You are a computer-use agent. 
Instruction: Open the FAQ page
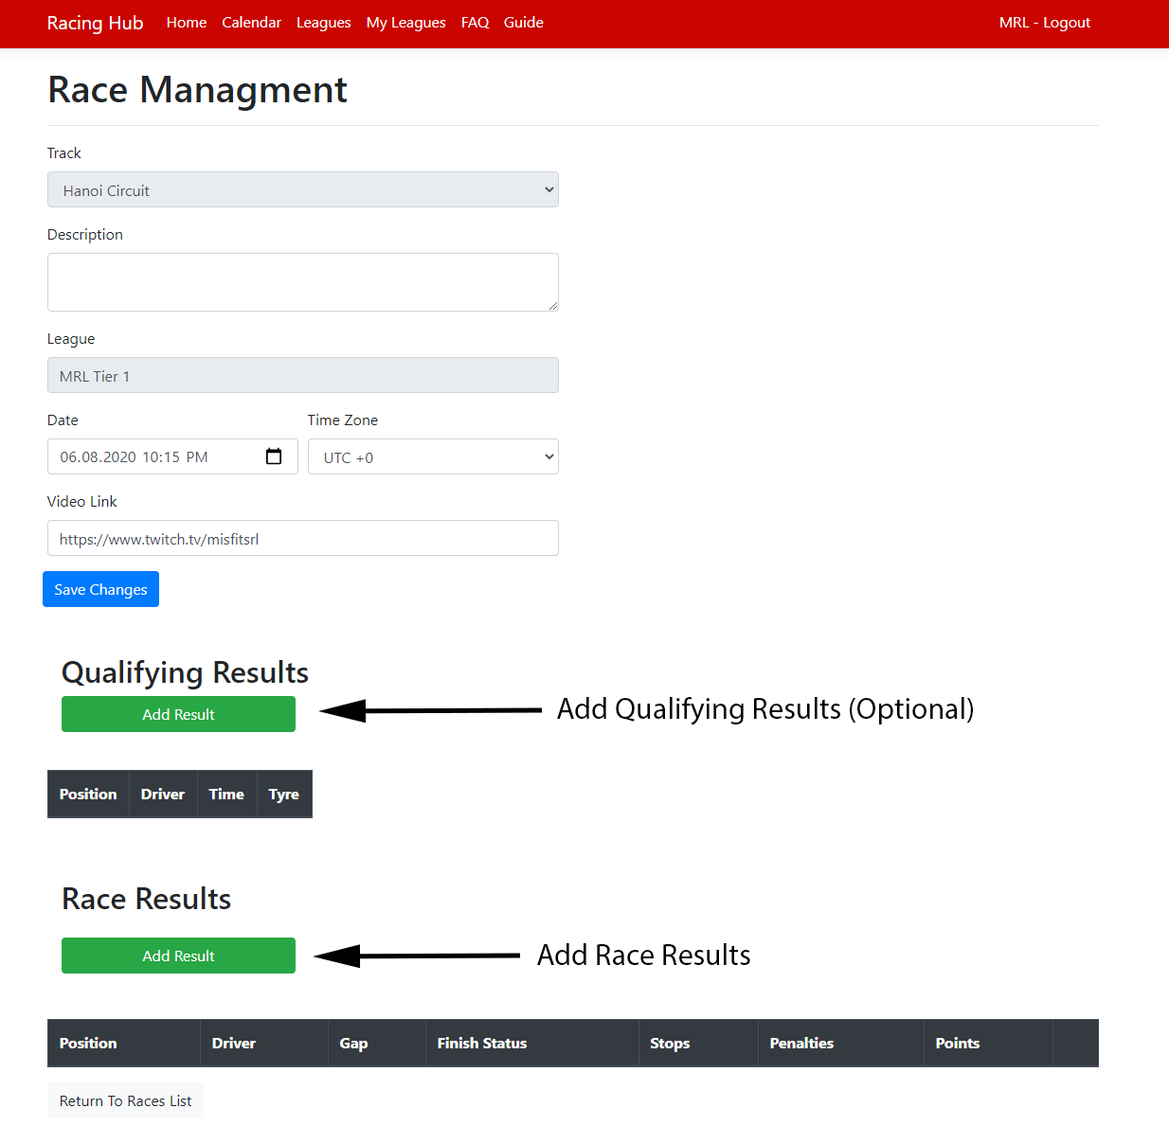pyautogui.click(x=475, y=23)
